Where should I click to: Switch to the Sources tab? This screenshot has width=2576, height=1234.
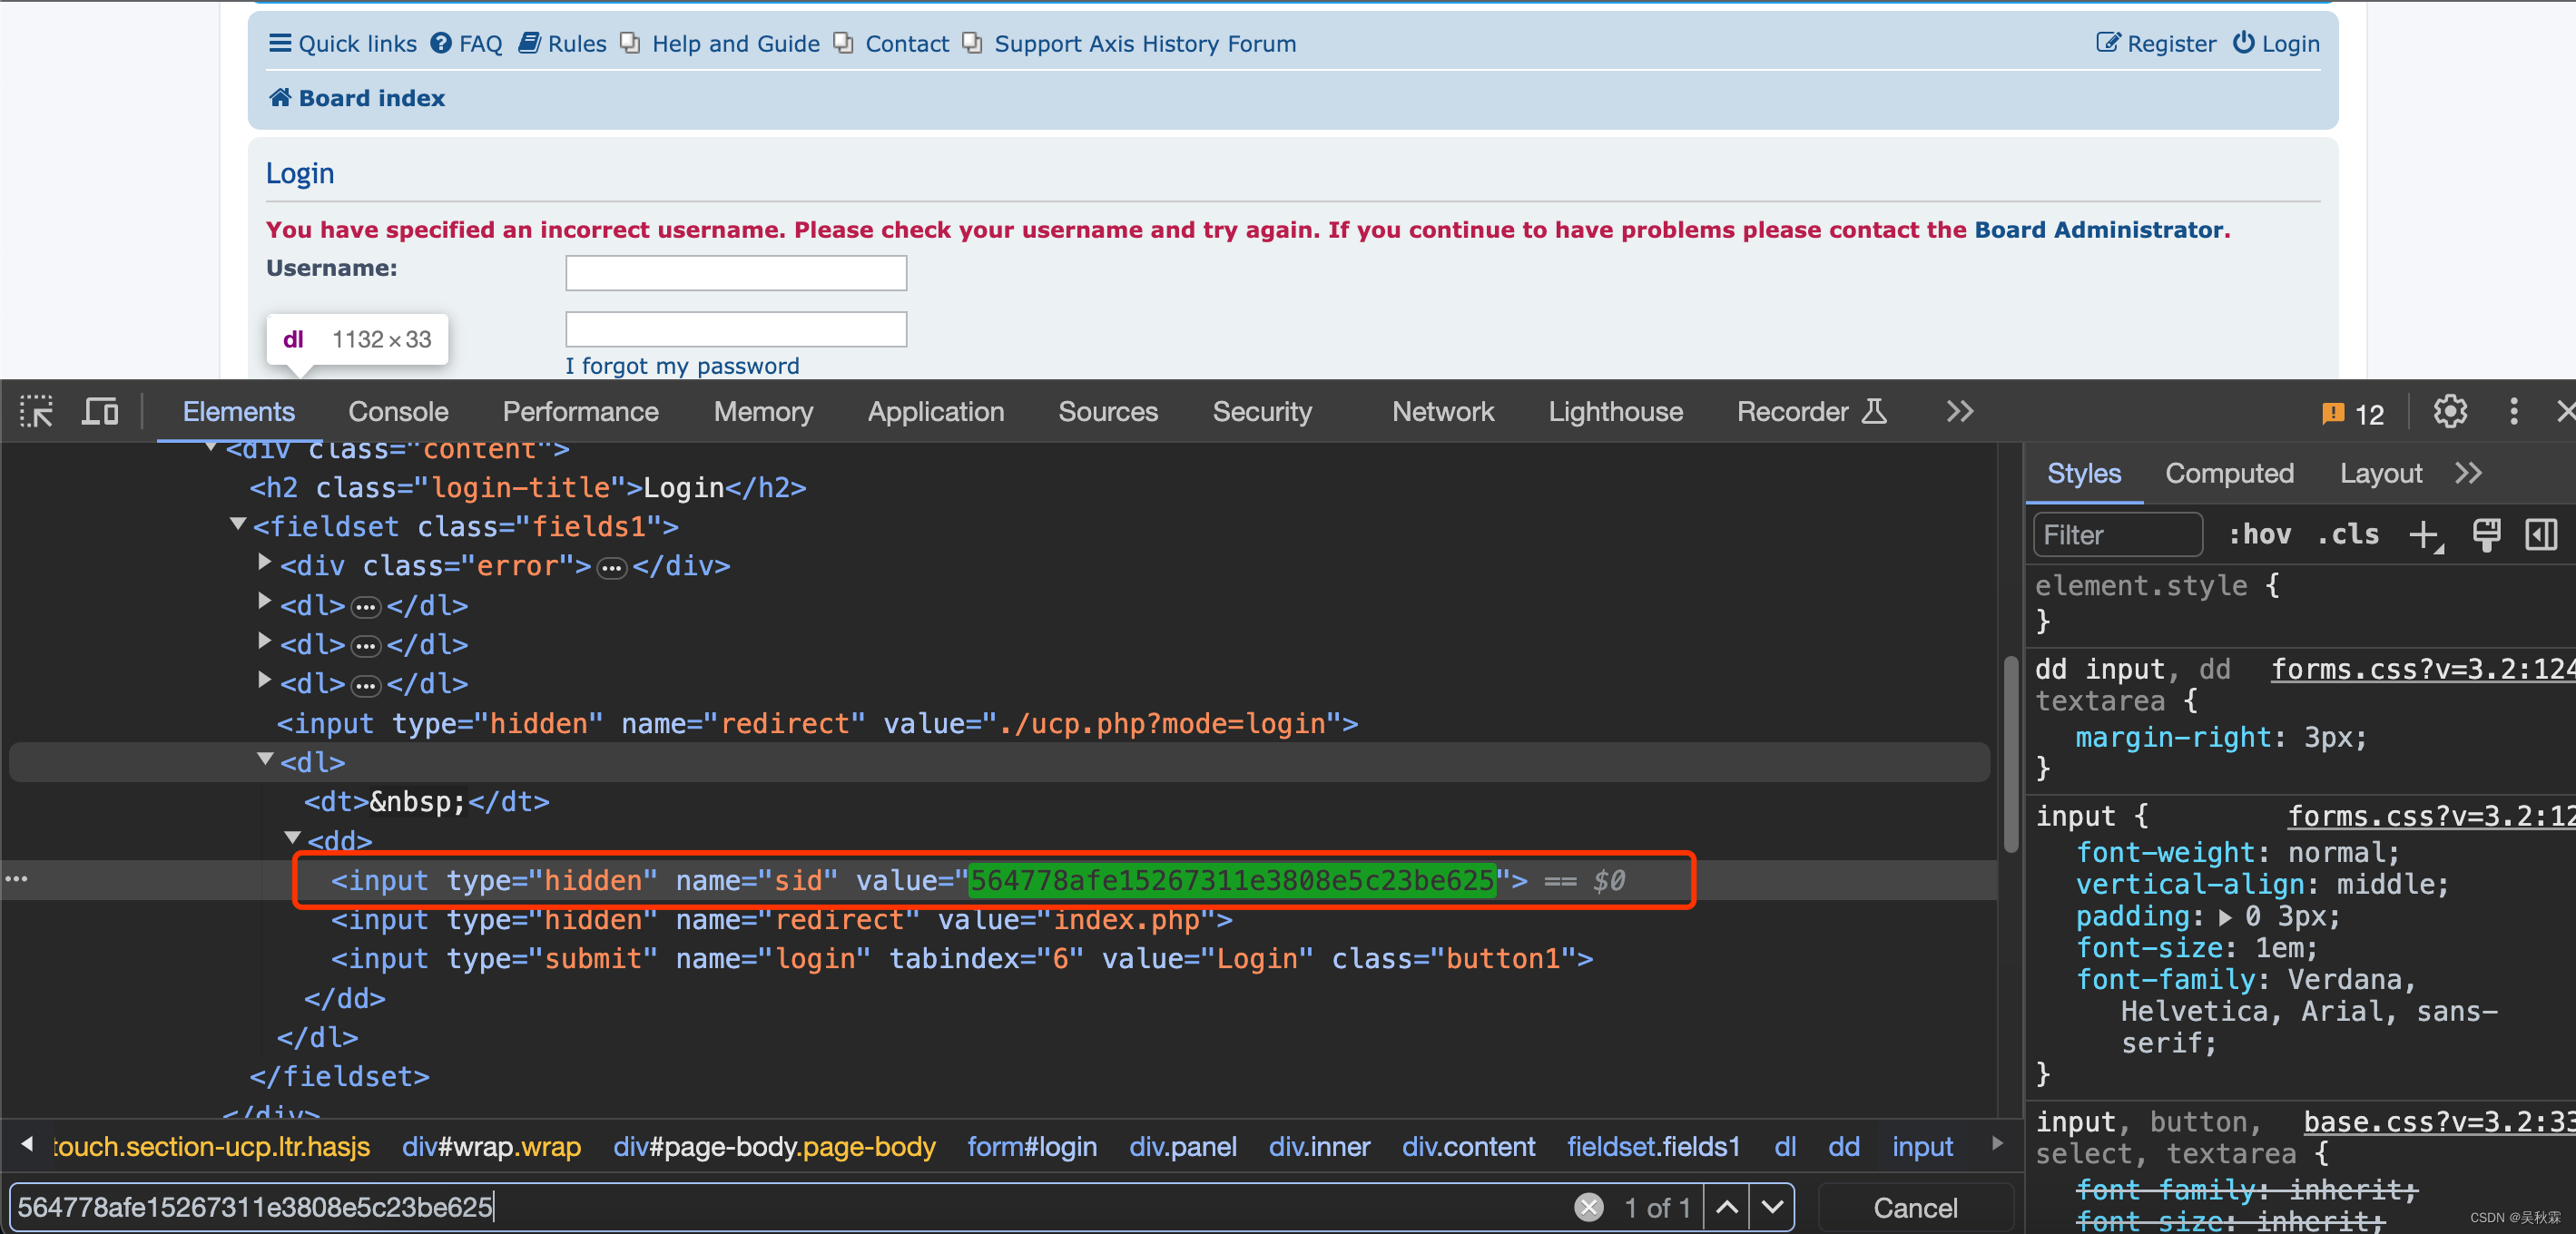click(x=1108, y=412)
